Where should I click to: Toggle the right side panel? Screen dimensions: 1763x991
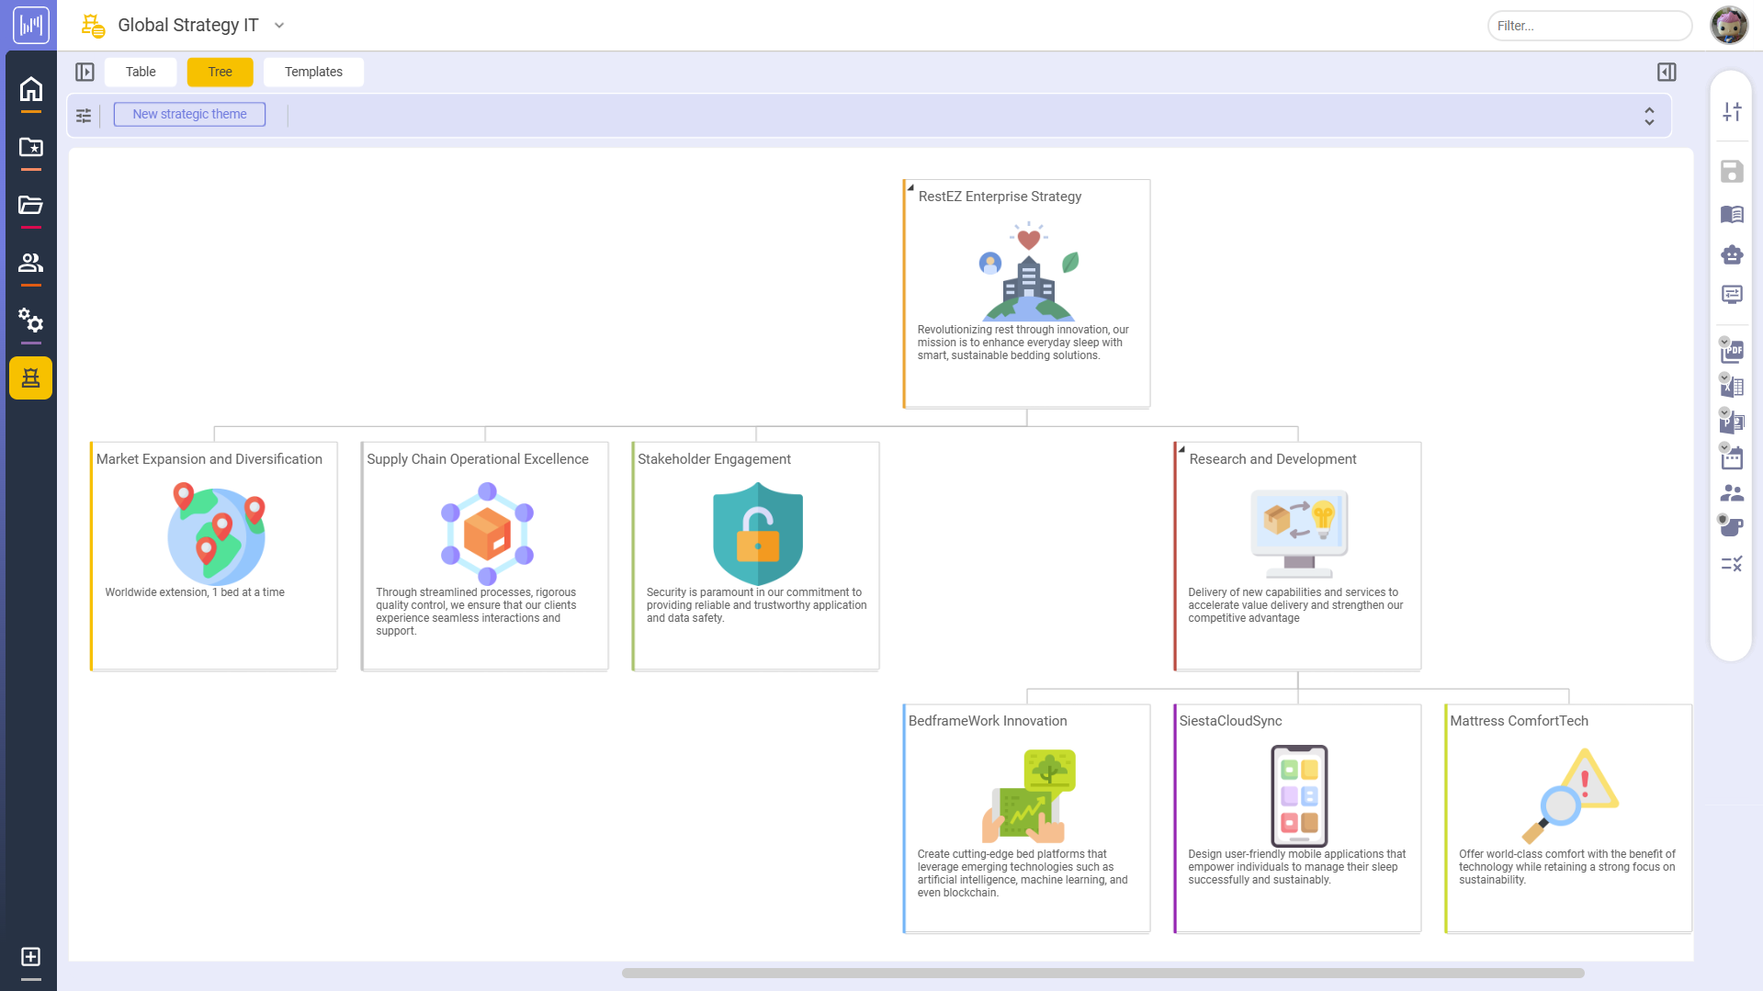1667,72
